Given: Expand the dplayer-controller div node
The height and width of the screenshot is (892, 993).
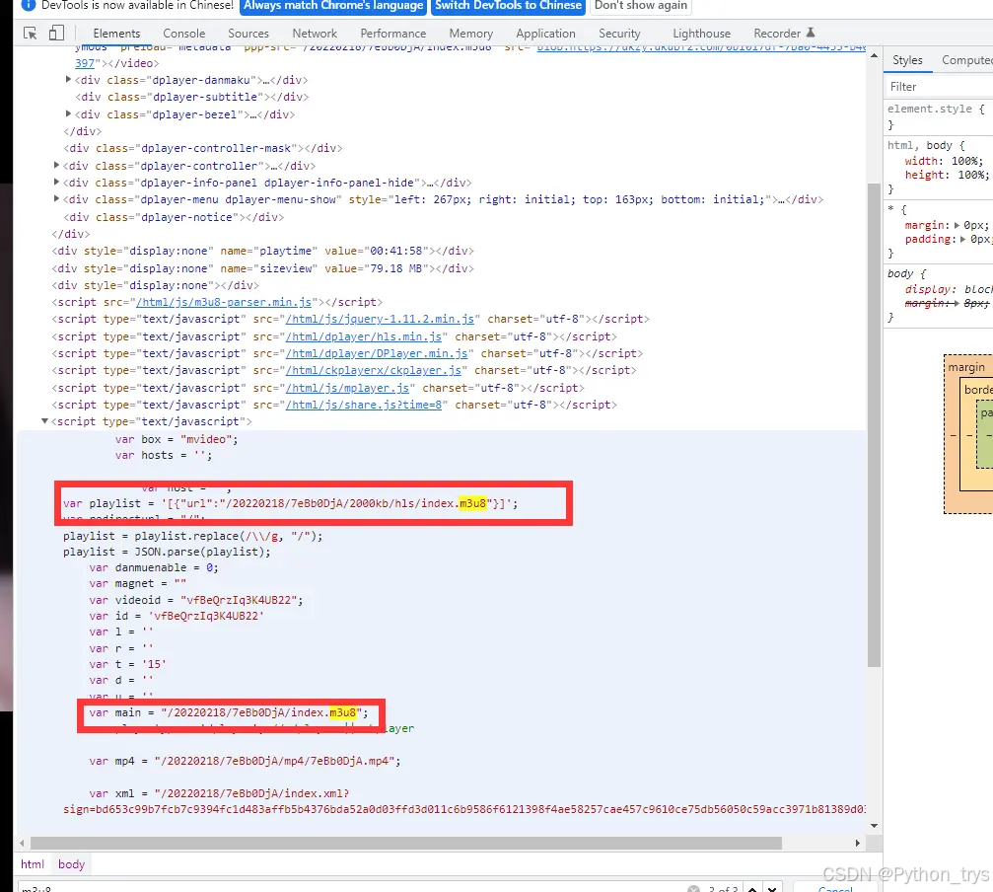Looking at the screenshot, I should tap(56, 165).
